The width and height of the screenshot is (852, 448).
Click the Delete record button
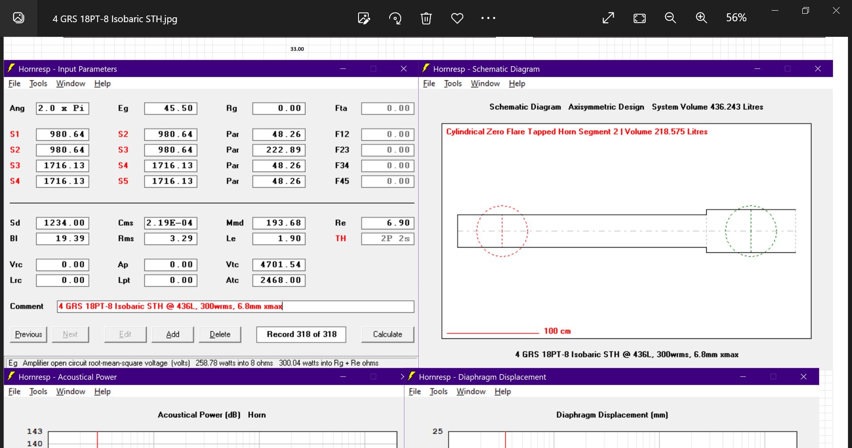point(220,334)
